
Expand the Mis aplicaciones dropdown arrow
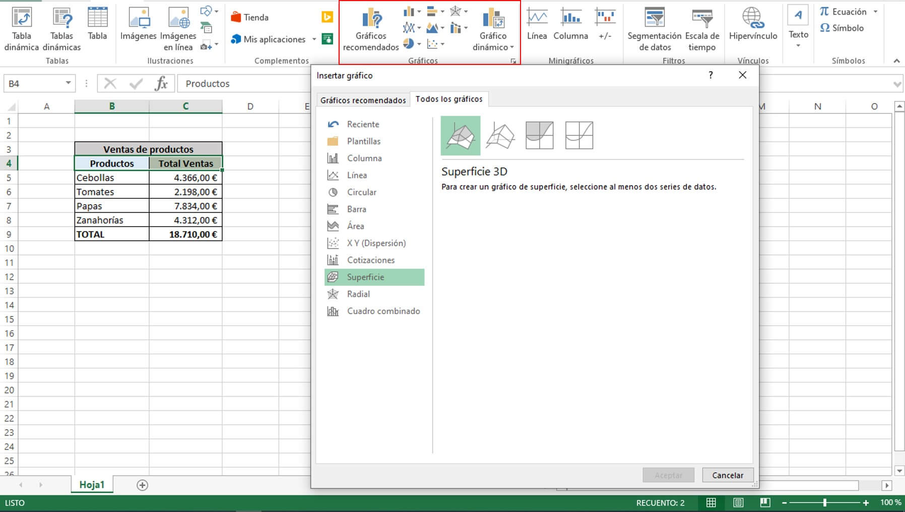(x=314, y=39)
